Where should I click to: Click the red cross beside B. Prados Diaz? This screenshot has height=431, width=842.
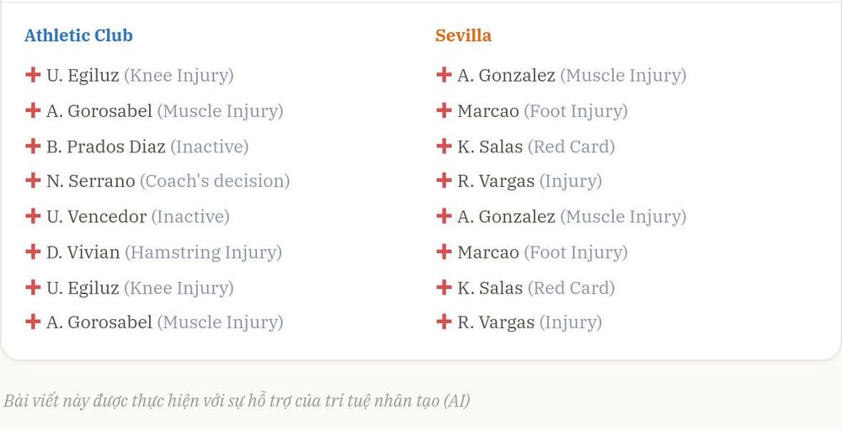(33, 146)
